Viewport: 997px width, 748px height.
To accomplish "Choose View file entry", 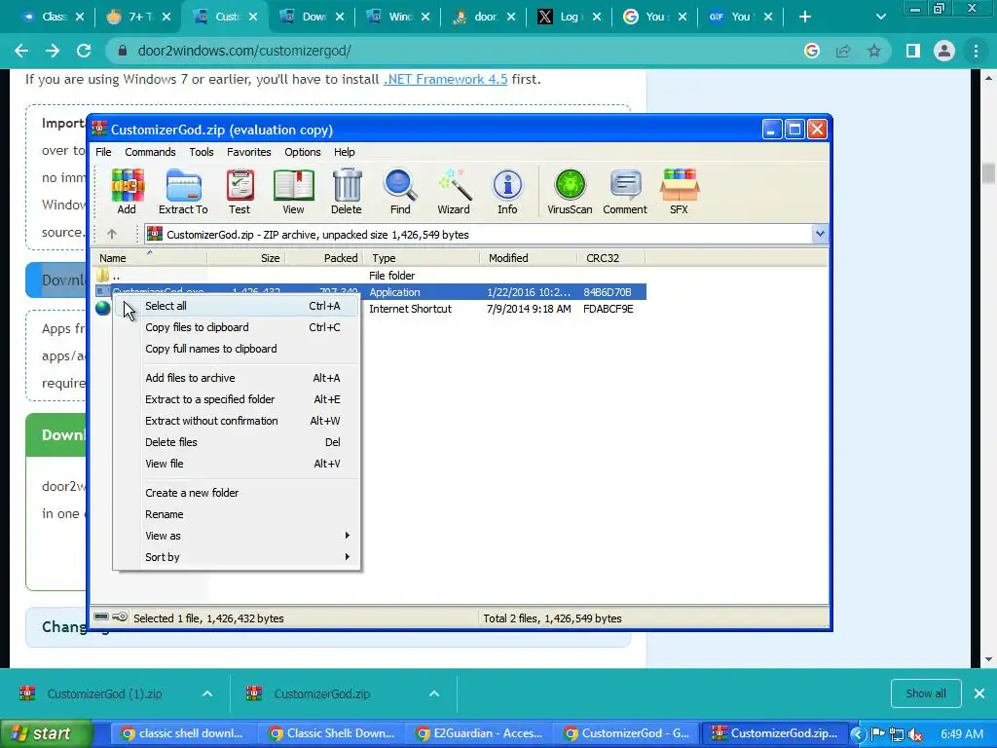I will 236,464.
